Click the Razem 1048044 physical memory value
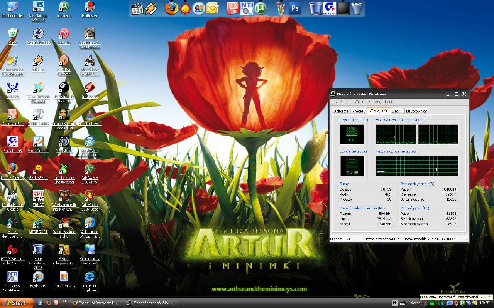 coord(449,189)
